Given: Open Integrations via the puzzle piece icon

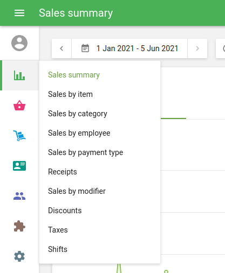Looking at the screenshot, I should tap(19, 226).
